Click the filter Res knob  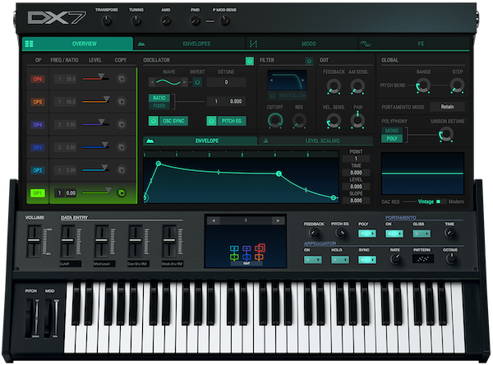299,121
